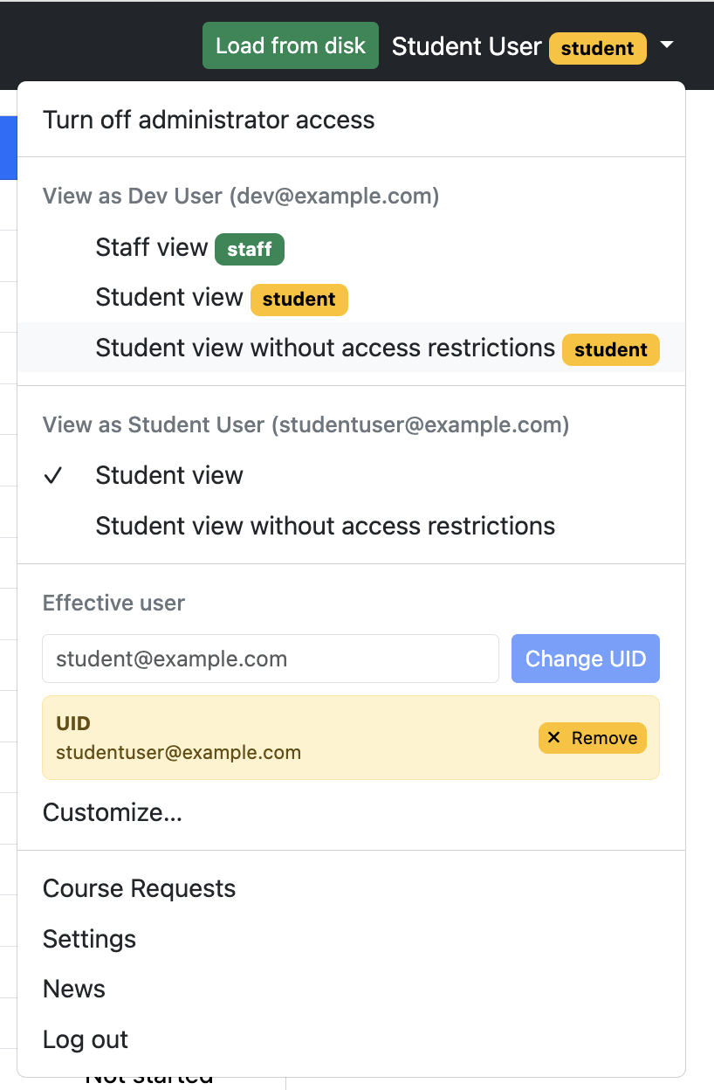This screenshot has height=1090, width=714.
Task: Remove the studentuser@example.com UID override
Action: [593, 738]
